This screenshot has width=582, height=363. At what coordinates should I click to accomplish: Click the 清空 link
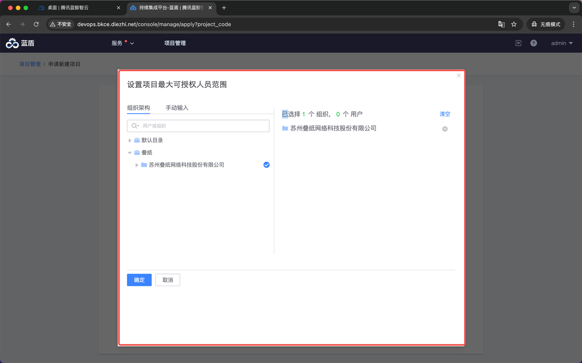[445, 114]
